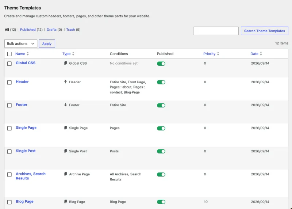The image size is (292, 209).
Task: Sort by Date column header
Action: click(x=254, y=54)
